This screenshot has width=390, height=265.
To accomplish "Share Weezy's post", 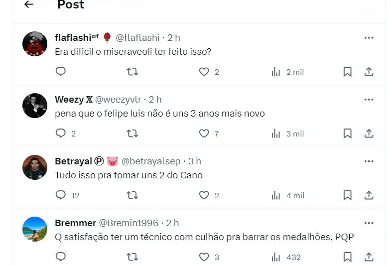I will [369, 133].
